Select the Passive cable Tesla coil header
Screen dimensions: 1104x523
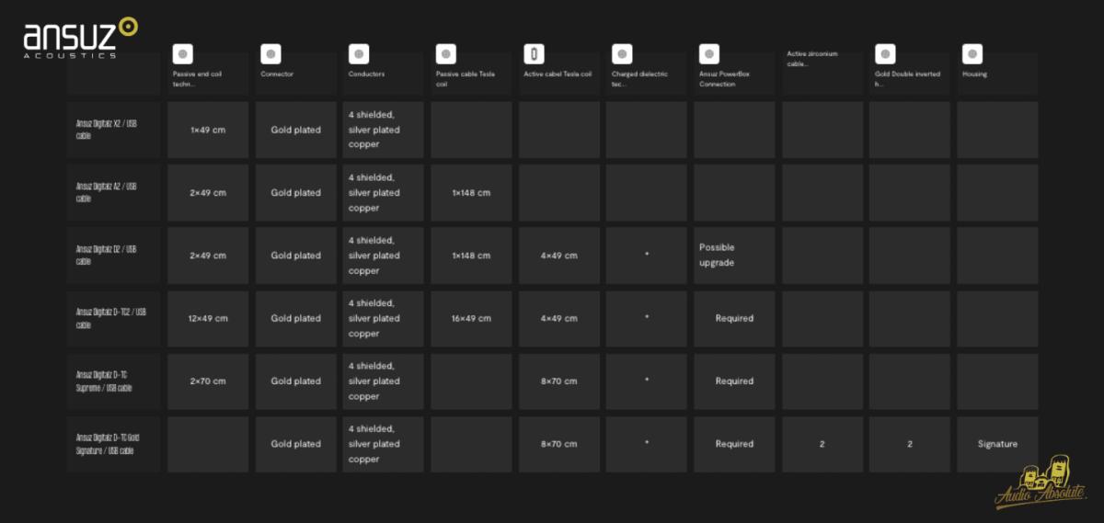pos(466,79)
